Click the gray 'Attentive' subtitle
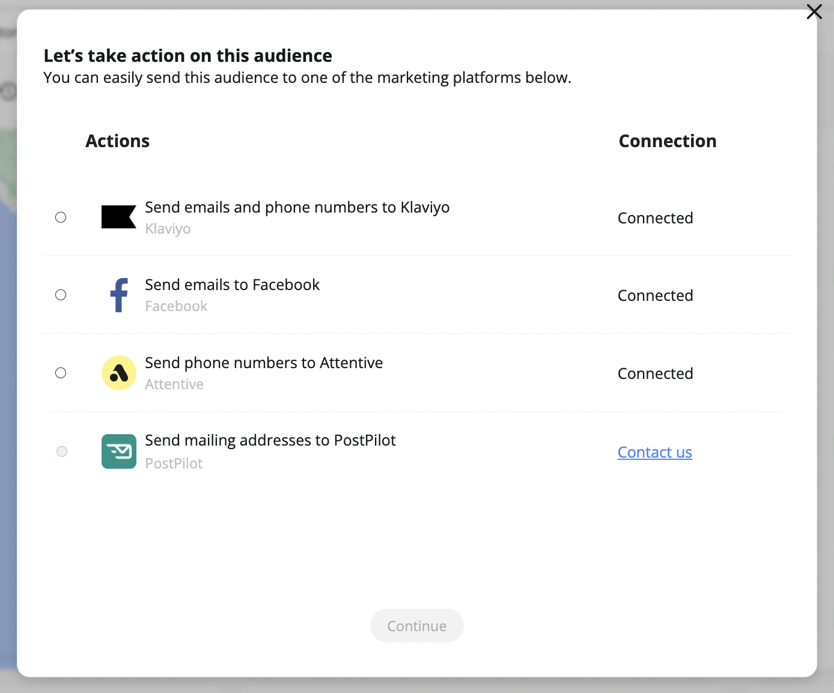 [x=174, y=384]
